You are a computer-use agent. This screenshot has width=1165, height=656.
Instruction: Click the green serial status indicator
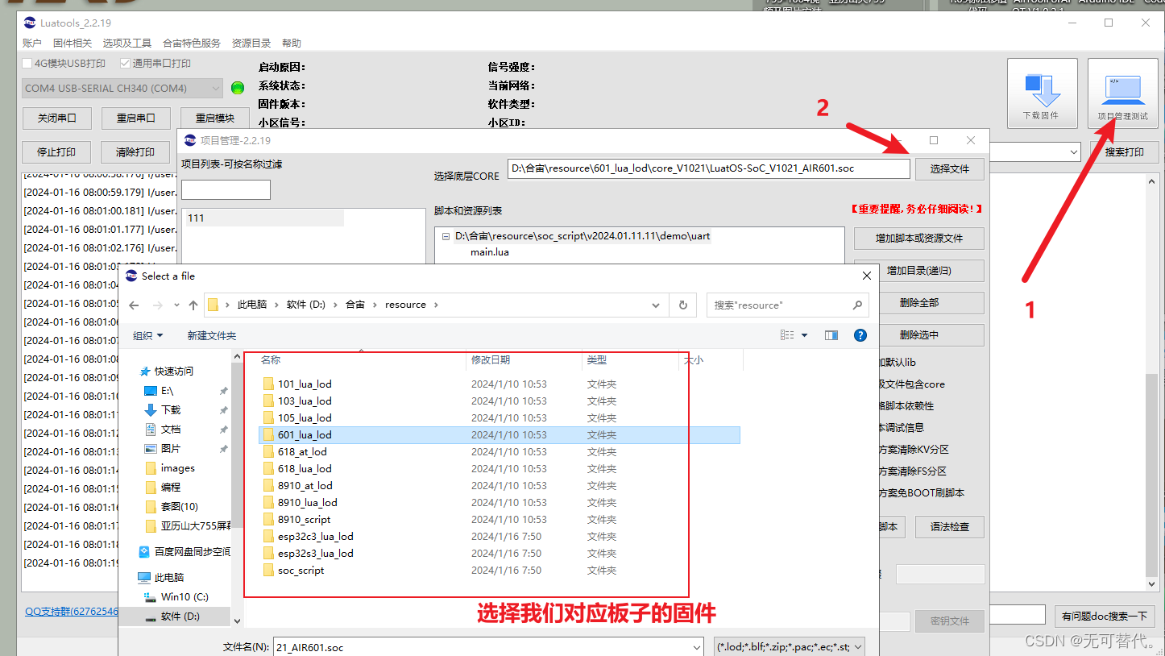tap(238, 88)
